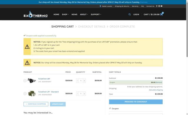Dismiss the Memorial Day banner

coord(144,2)
